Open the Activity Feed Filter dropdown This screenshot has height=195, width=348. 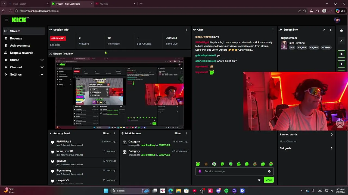106,133
